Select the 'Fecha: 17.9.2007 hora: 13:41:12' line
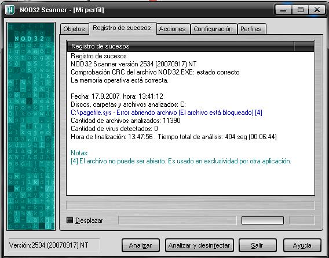Image resolution: width=329 pixels, height=258 pixels. click(x=117, y=96)
